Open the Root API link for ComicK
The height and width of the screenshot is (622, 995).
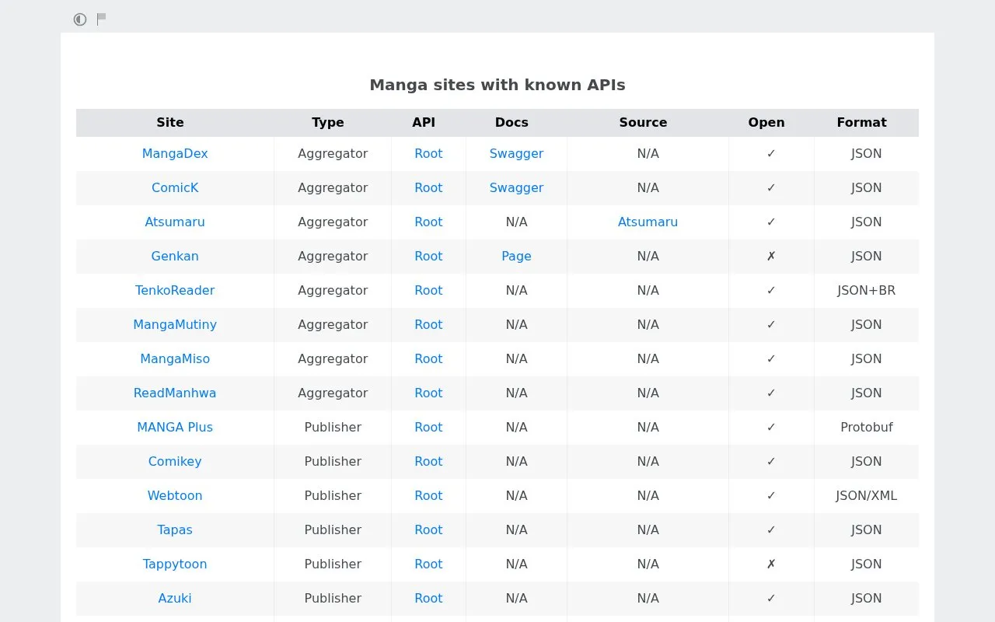coord(428,188)
